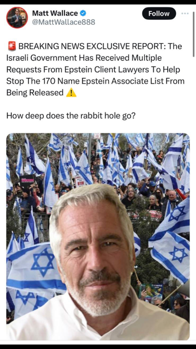
Task: Open the three-dot more options menu
Action: tap(185, 13)
